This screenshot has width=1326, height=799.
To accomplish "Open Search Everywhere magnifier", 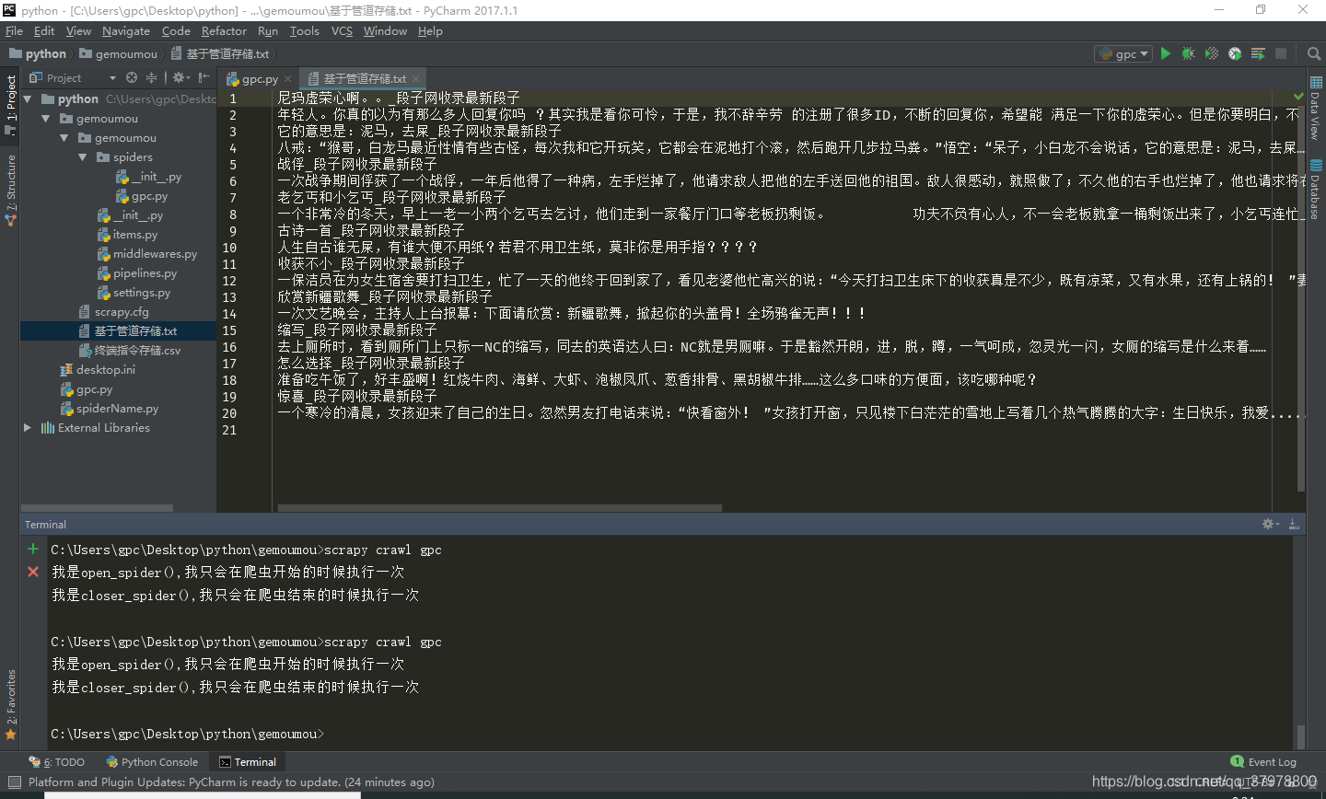I will pos(1314,53).
